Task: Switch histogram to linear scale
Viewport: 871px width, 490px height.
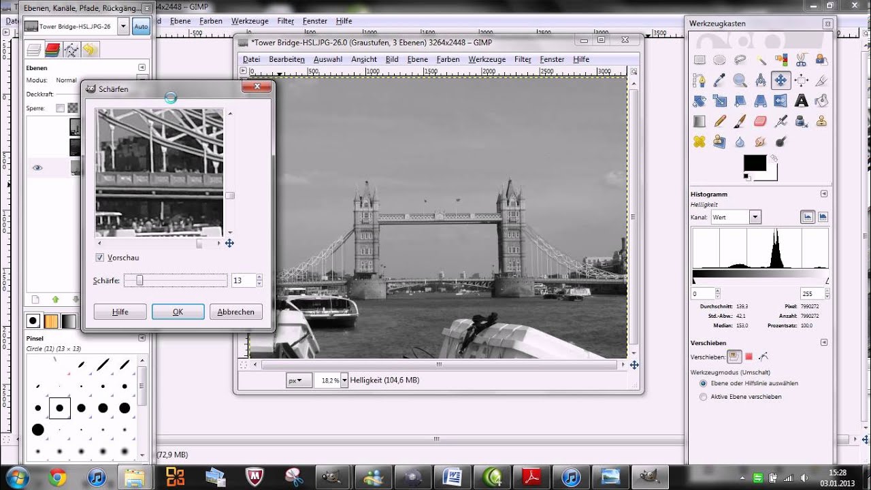Action: [x=808, y=217]
